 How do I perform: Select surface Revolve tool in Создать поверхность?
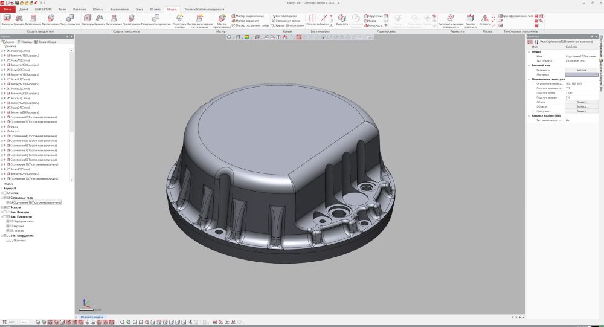[x=100, y=20]
